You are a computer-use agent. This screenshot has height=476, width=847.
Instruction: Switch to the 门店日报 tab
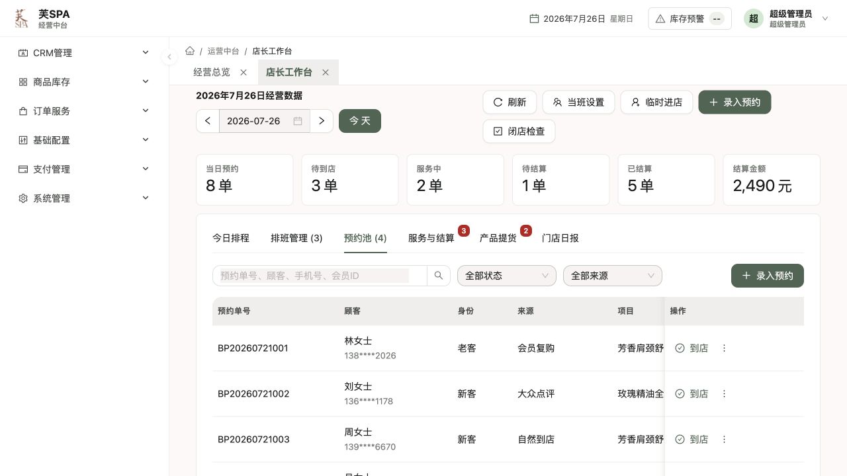[560, 238]
